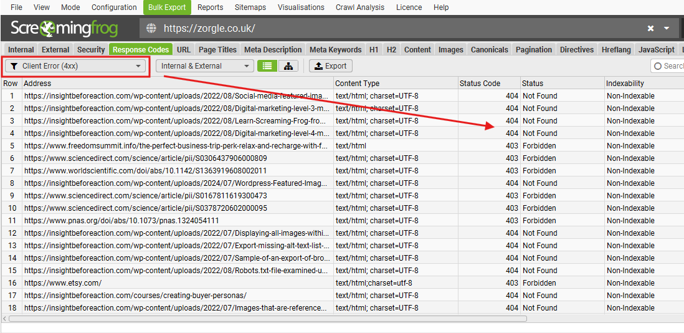Open the Bulk Export menu
684x333 pixels.
(167, 7)
